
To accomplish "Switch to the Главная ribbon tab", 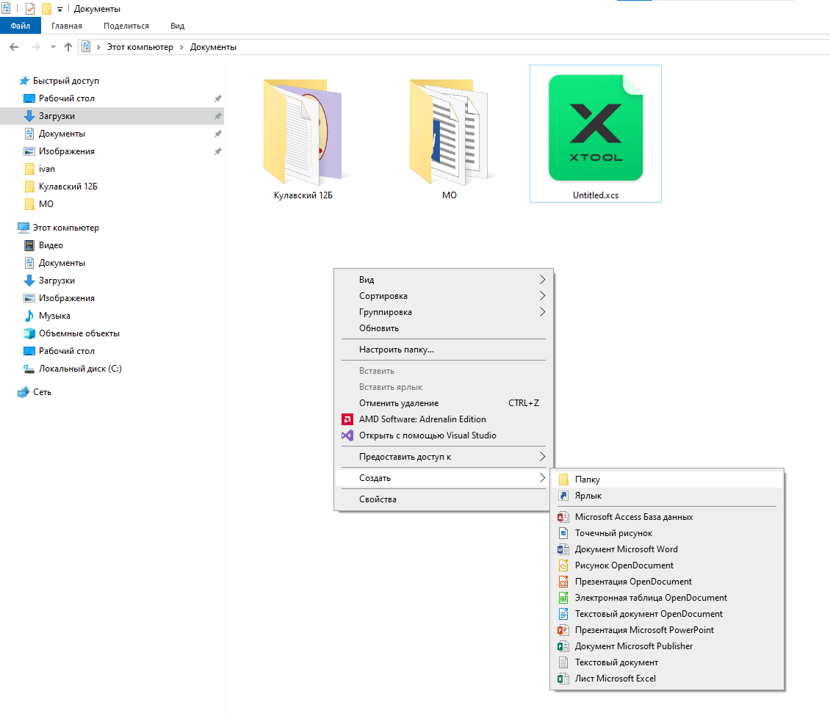I will coord(67,26).
